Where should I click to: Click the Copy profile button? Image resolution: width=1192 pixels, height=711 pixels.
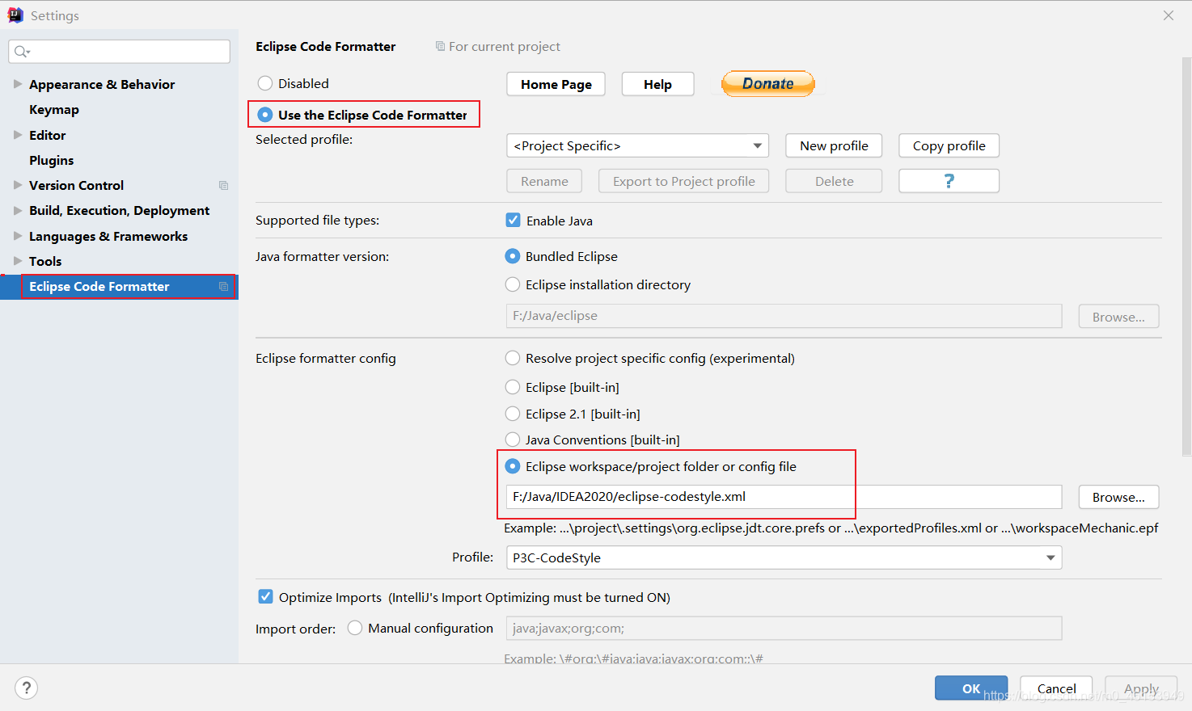point(949,145)
